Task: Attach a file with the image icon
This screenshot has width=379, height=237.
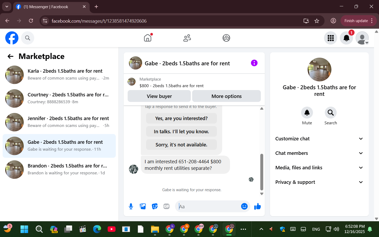Action: [143, 206]
